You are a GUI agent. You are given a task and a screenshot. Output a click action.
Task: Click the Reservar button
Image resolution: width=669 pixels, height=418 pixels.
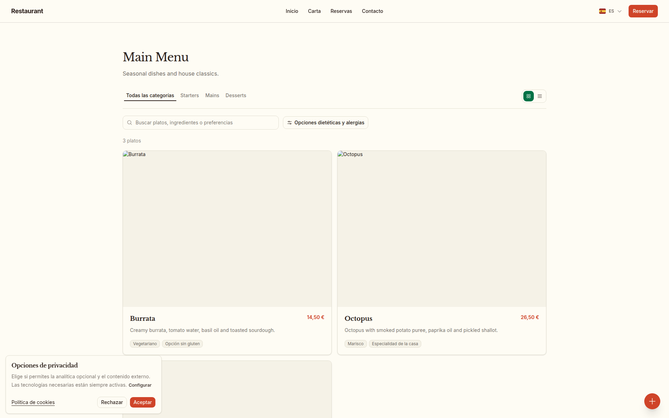643,11
